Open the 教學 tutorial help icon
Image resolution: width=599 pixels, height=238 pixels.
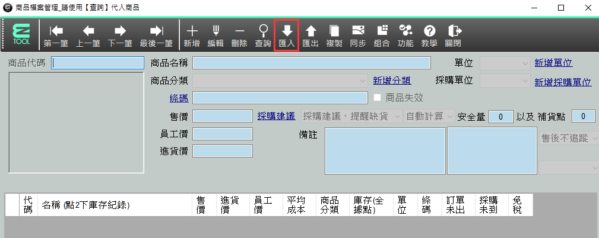pyautogui.click(x=429, y=36)
